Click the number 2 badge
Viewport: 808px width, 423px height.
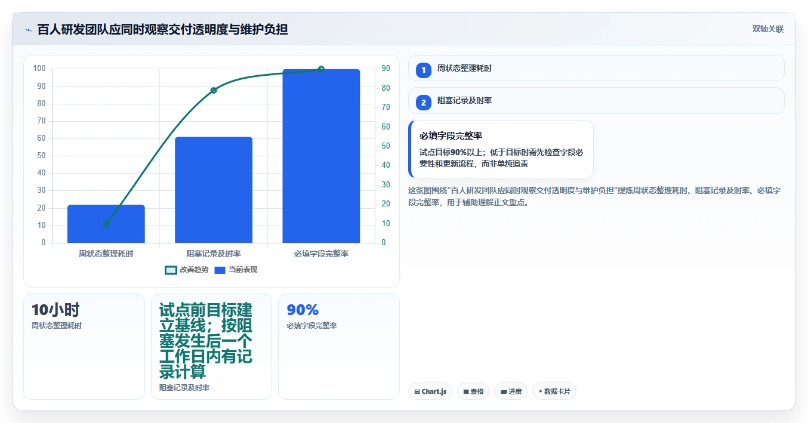[423, 103]
